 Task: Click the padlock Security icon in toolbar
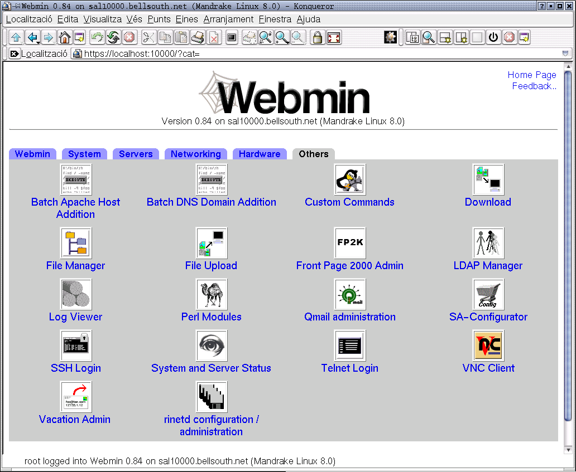click(x=317, y=37)
